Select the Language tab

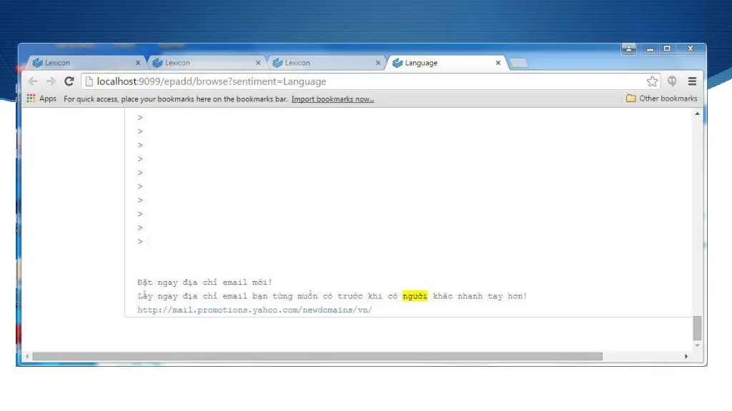tap(443, 63)
